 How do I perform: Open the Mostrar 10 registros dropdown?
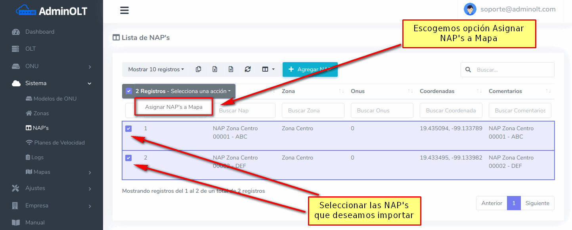(155, 69)
